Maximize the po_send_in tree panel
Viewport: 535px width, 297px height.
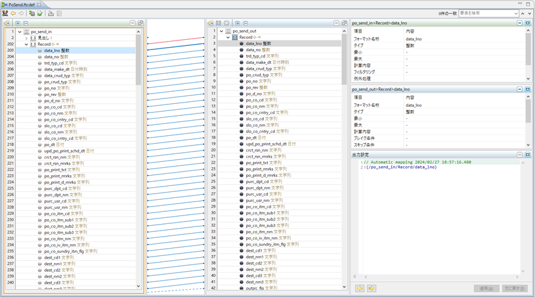click(140, 24)
